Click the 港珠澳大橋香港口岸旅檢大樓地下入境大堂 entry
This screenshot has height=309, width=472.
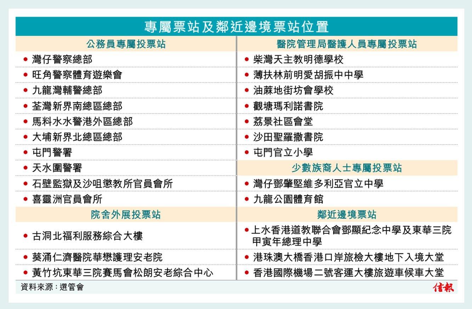coord(348,257)
